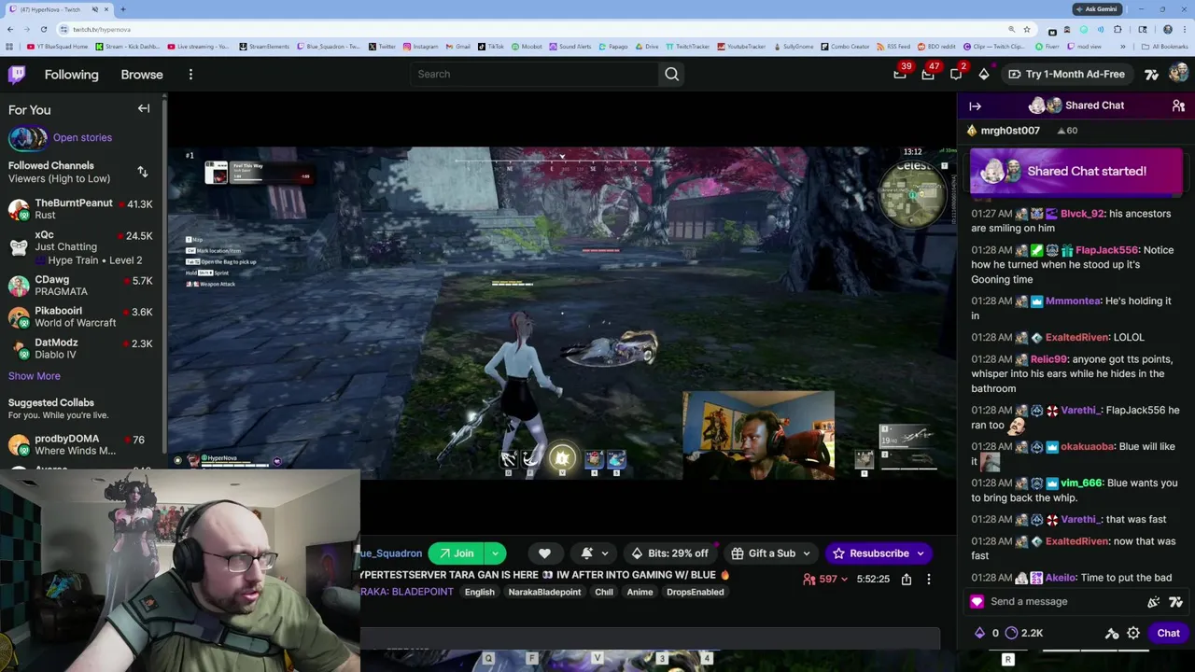Open TwitchTracker bookmark
The image size is (1195, 672).
pyautogui.click(x=687, y=46)
